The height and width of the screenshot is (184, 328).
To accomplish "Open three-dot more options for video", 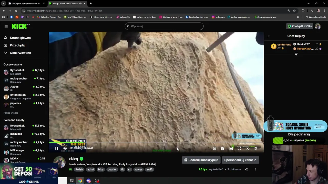I will 255,169.
